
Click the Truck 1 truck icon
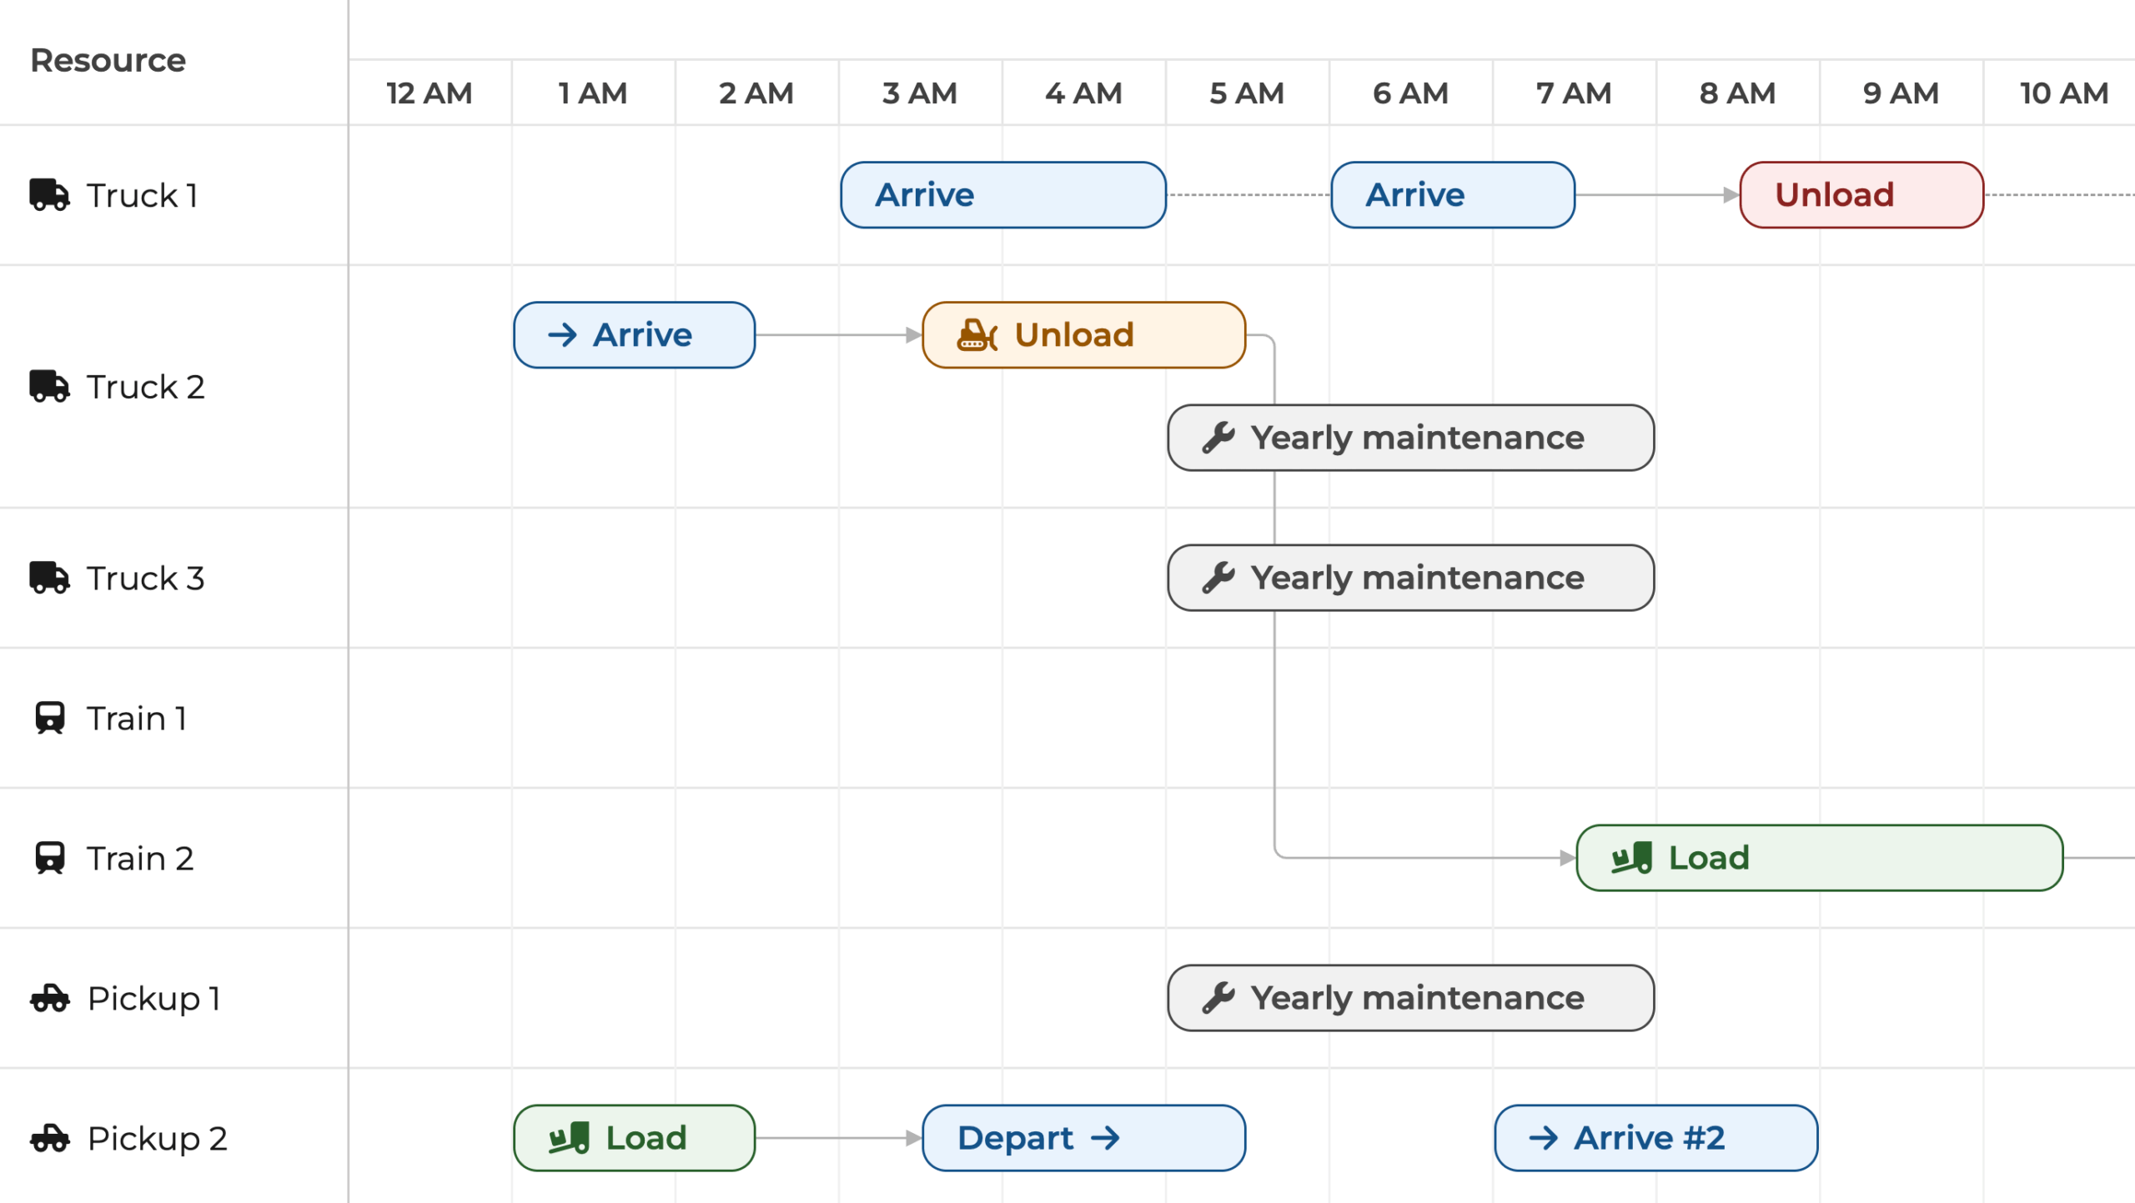coord(49,195)
